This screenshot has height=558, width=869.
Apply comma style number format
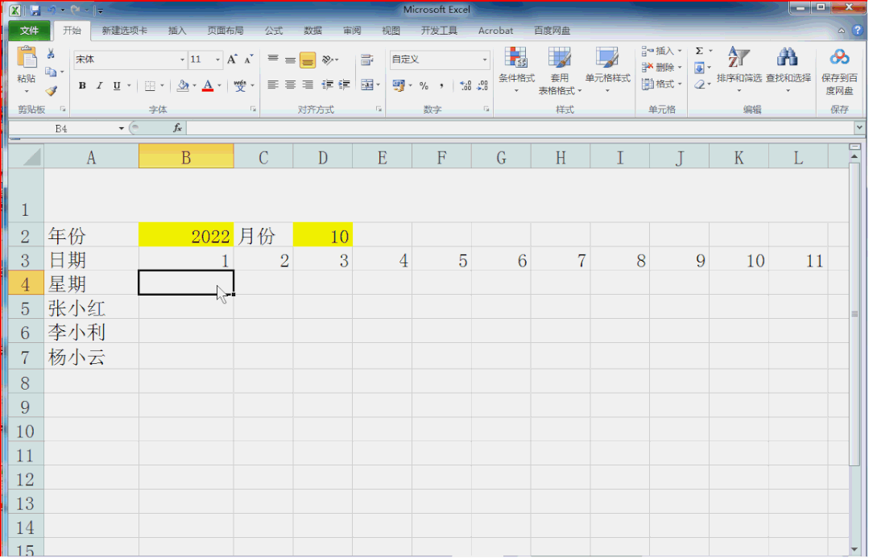tap(441, 86)
